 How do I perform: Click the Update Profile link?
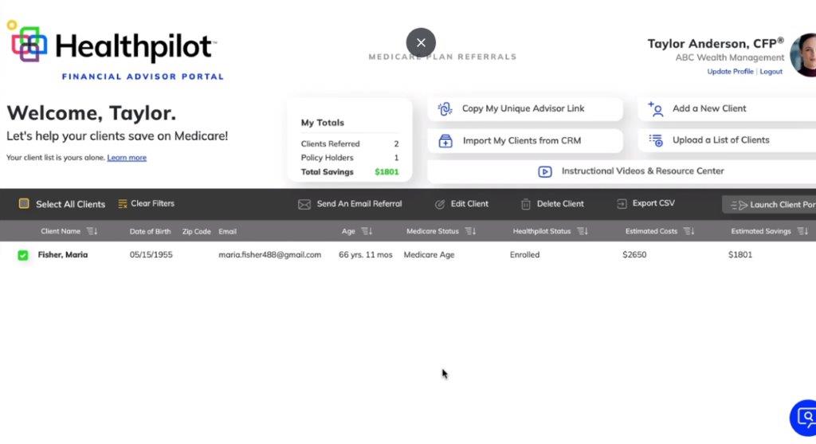tap(730, 72)
